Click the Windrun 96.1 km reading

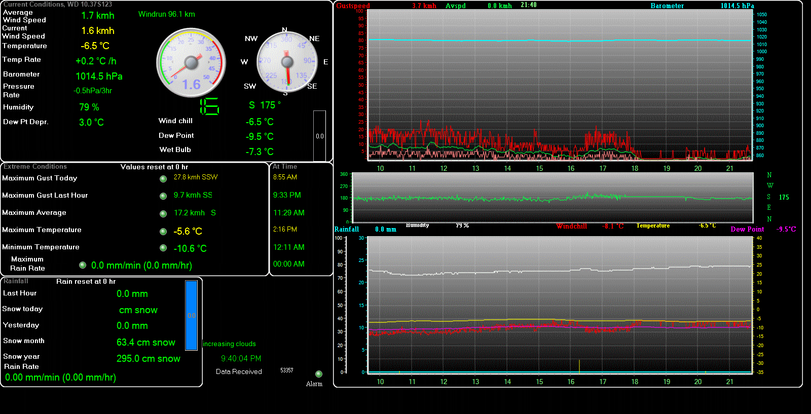[x=167, y=14]
